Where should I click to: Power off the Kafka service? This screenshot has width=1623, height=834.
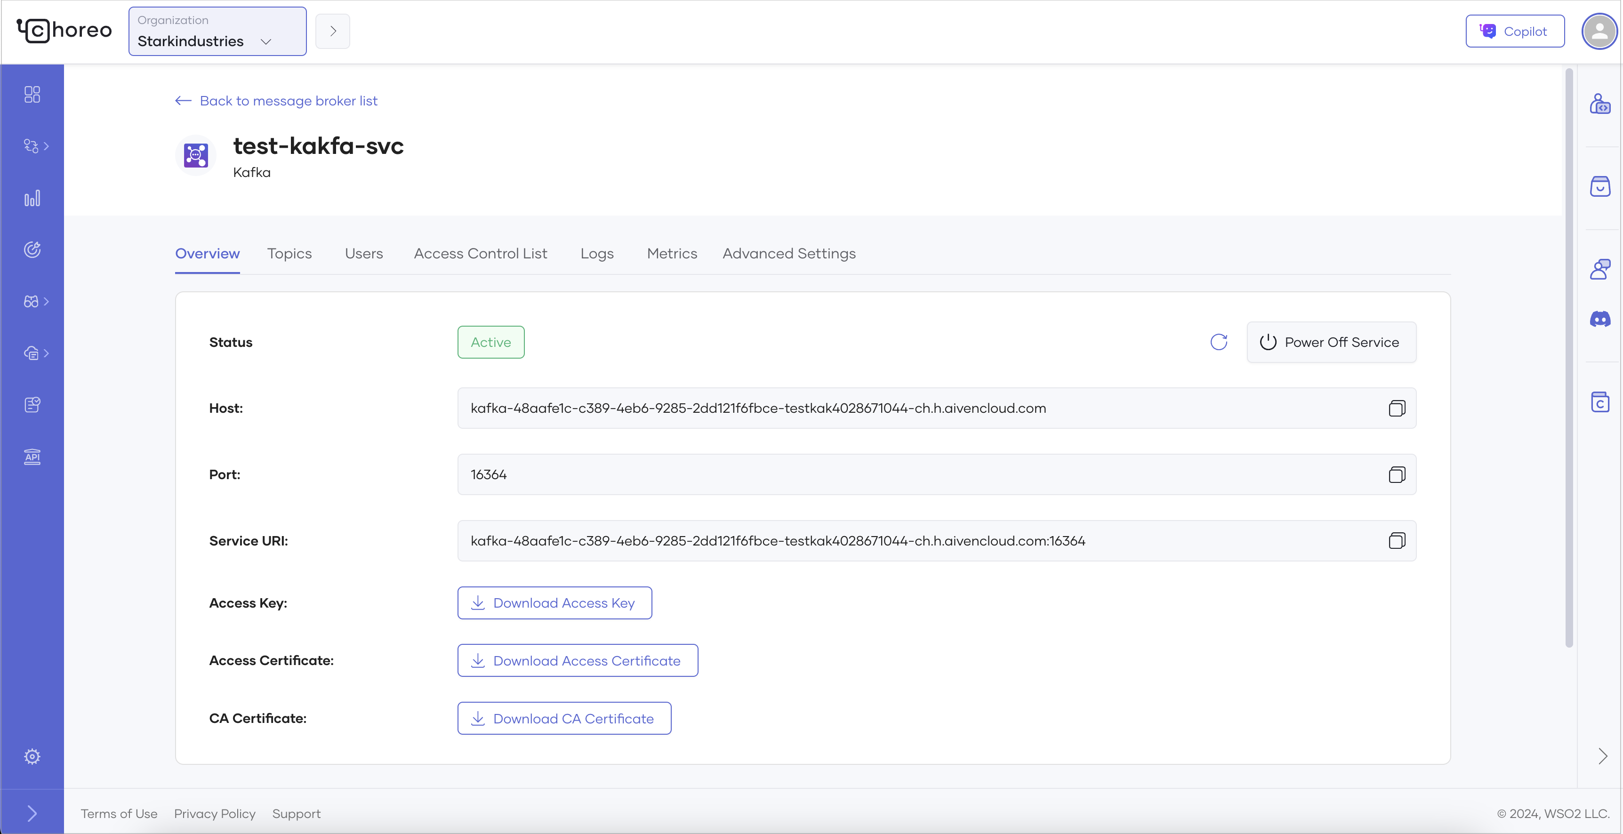1331,342
